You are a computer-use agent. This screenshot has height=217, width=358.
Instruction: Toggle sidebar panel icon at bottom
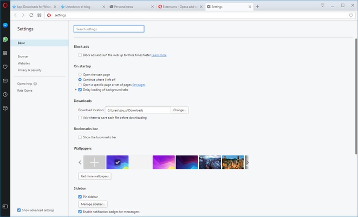click(x=5, y=207)
